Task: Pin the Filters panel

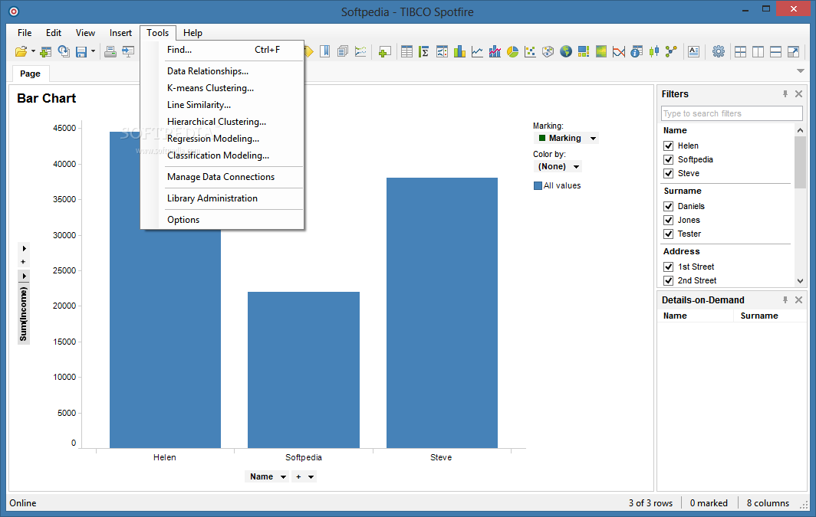Action: [x=785, y=94]
